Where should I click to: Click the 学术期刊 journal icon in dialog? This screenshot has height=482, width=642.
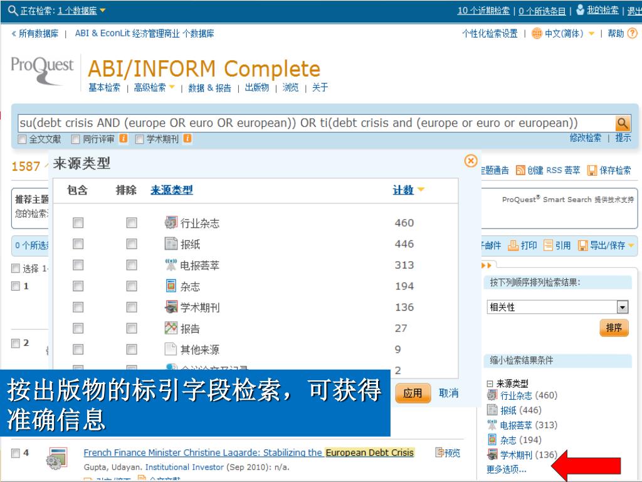coord(171,306)
